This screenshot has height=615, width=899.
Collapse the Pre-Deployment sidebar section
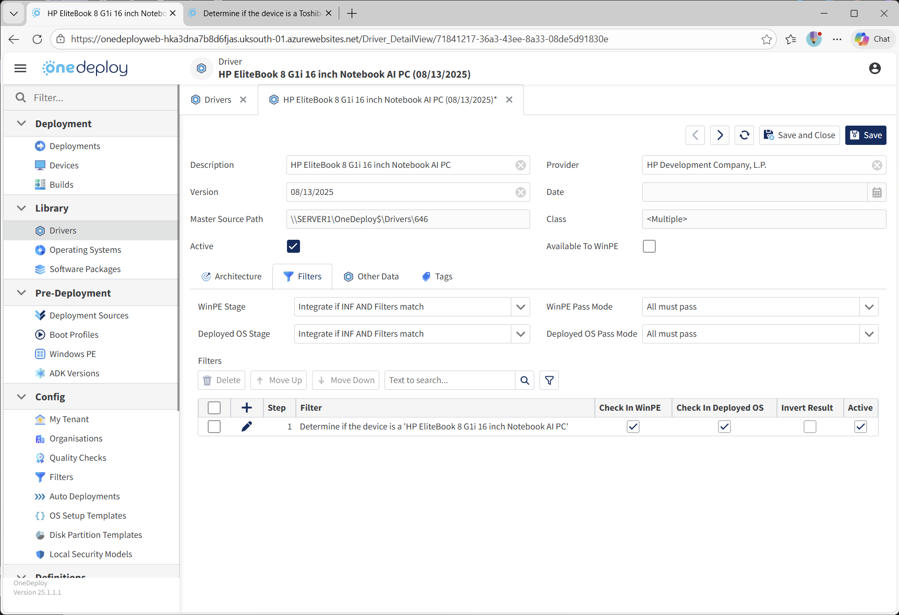click(21, 293)
